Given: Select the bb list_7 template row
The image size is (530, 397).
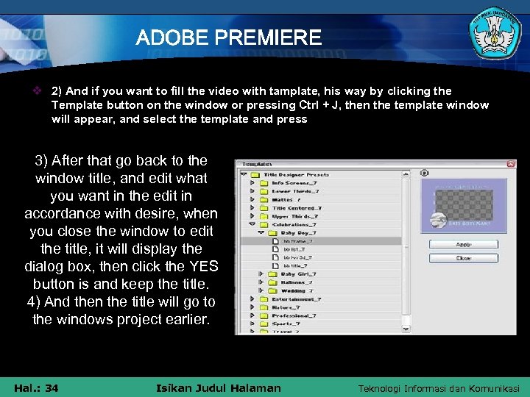Looking at the screenshot, I should (321, 249).
